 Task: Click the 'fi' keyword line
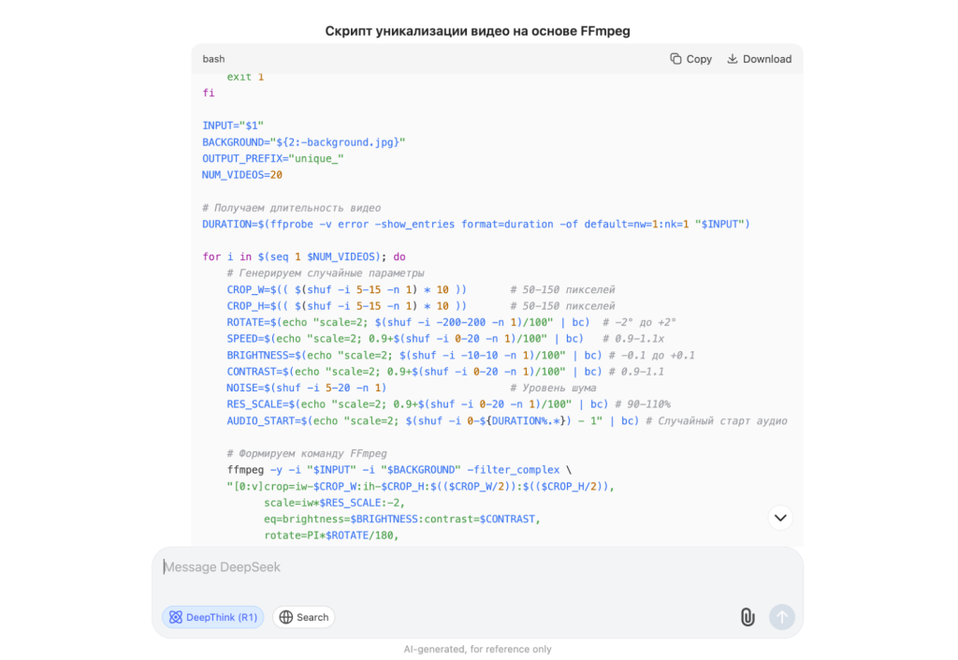[209, 93]
